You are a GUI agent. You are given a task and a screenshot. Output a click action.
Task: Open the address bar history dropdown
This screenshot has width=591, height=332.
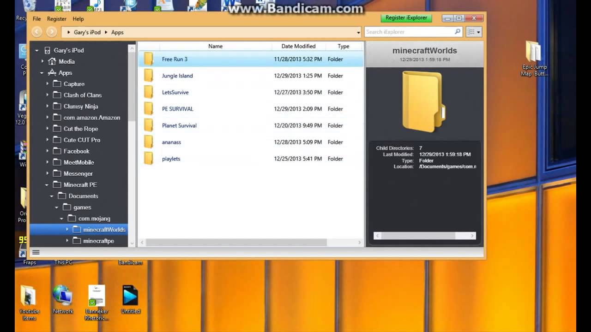[x=358, y=33]
